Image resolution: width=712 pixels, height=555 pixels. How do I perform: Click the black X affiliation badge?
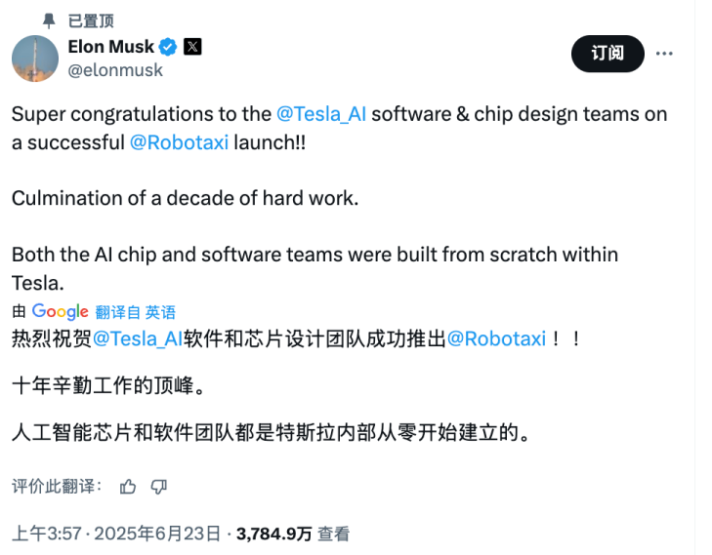point(192,48)
